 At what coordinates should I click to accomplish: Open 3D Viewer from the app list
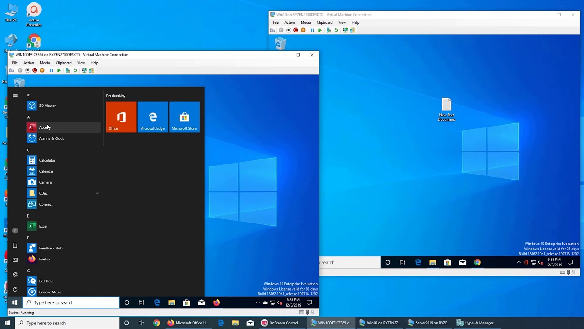coord(63,106)
